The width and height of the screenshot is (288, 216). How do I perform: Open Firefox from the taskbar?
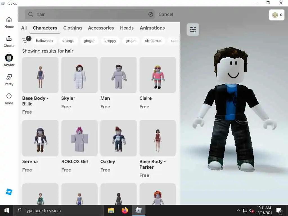(125, 210)
